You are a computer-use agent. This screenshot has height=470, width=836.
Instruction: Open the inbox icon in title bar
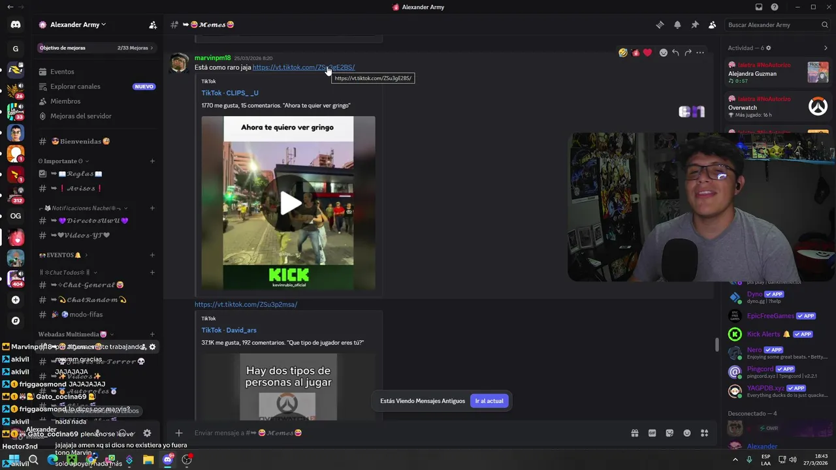759,7
